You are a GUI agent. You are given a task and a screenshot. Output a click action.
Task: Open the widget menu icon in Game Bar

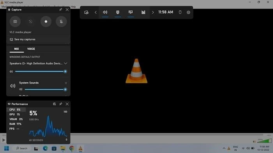86,12
